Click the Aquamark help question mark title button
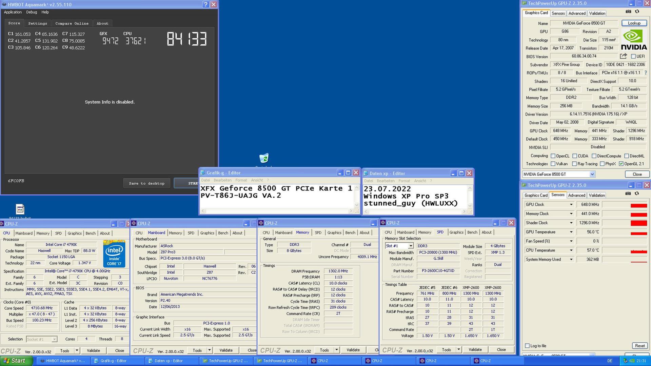This screenshot has width=651, height=366. pyautogui.click(x=205, y=4)
